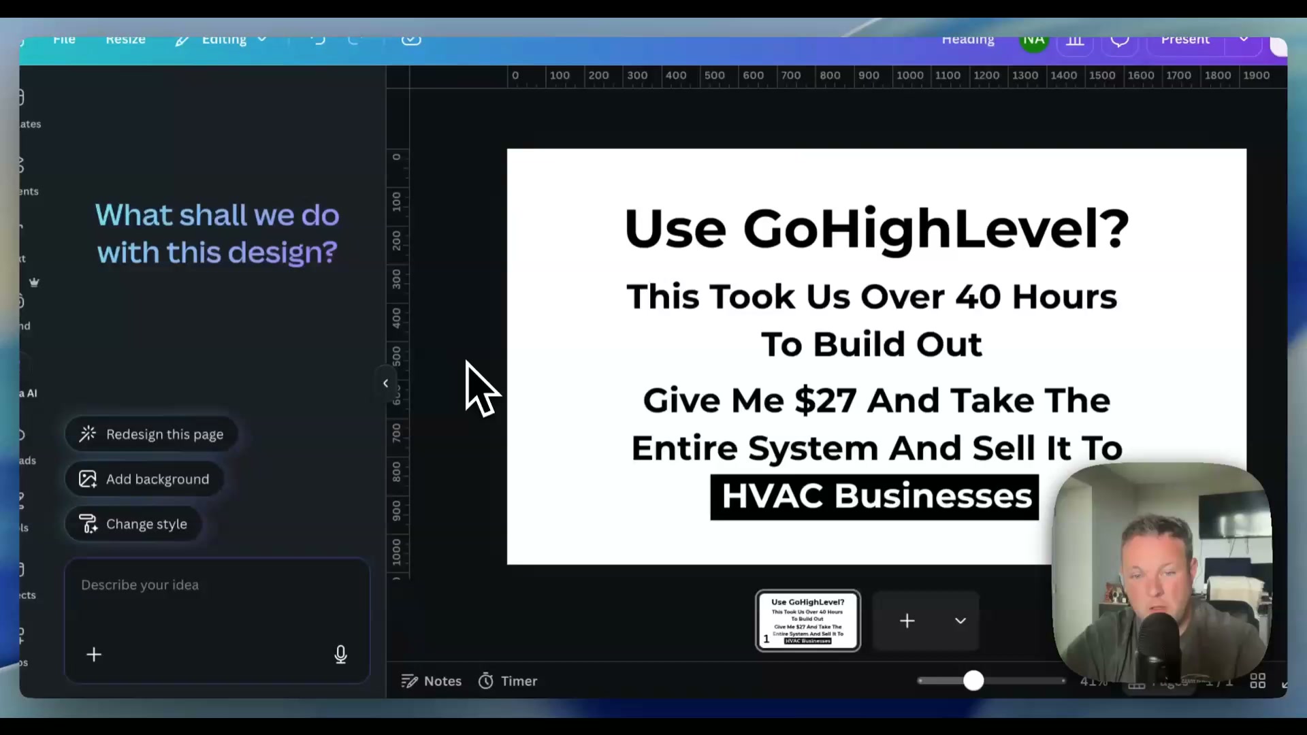Open the comments speech bubble icon
Viewport: 1307px width, 735px height.
1120,42
